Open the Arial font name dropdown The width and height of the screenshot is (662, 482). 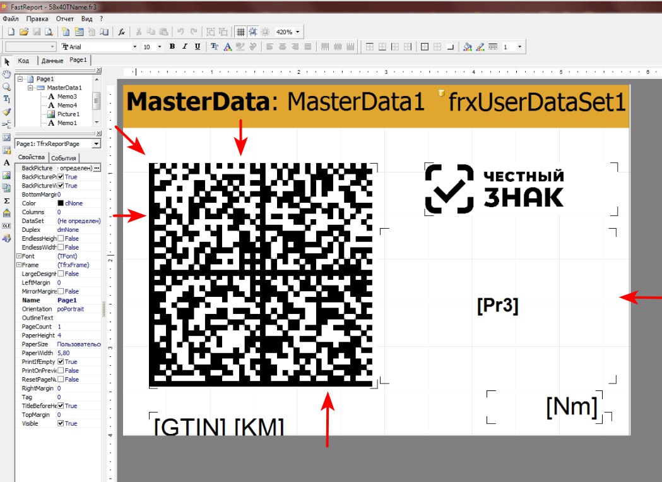coord(134,47)
